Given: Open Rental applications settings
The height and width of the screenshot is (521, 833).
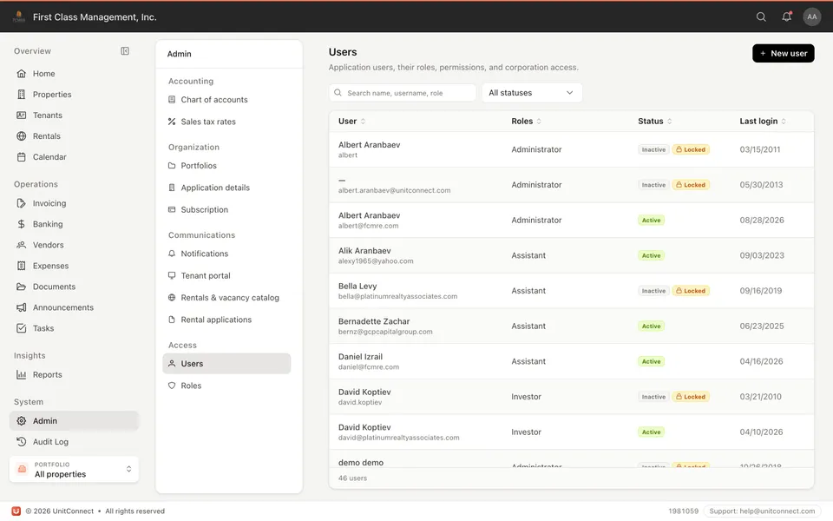Looking at the screenshot, I should point(226,320).
